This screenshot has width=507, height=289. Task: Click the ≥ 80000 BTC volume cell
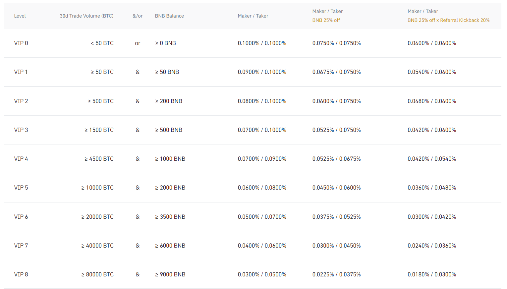(97, 274)
